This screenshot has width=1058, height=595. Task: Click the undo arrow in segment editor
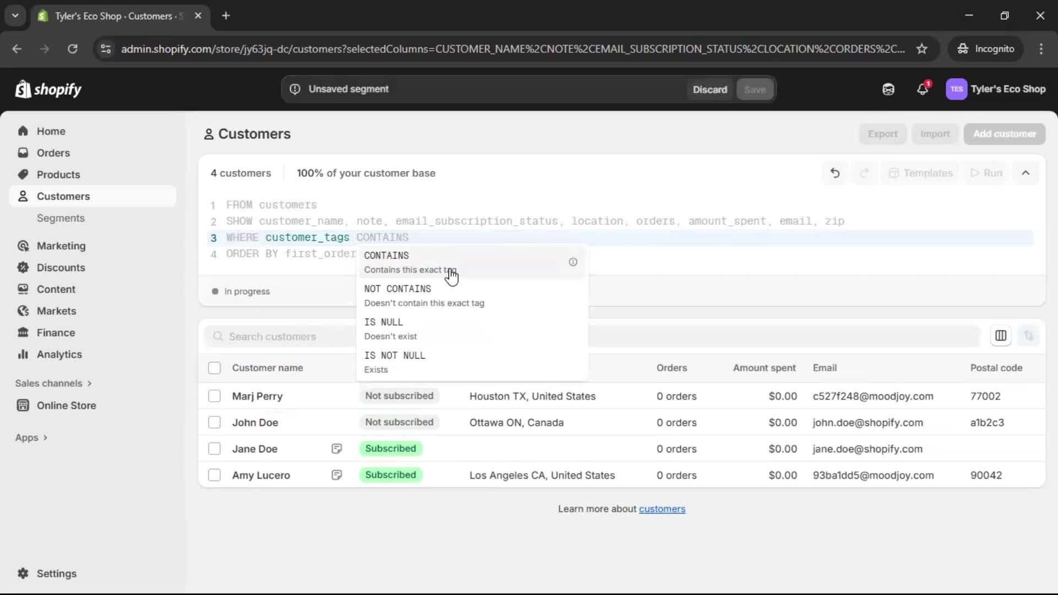point(834,172)
